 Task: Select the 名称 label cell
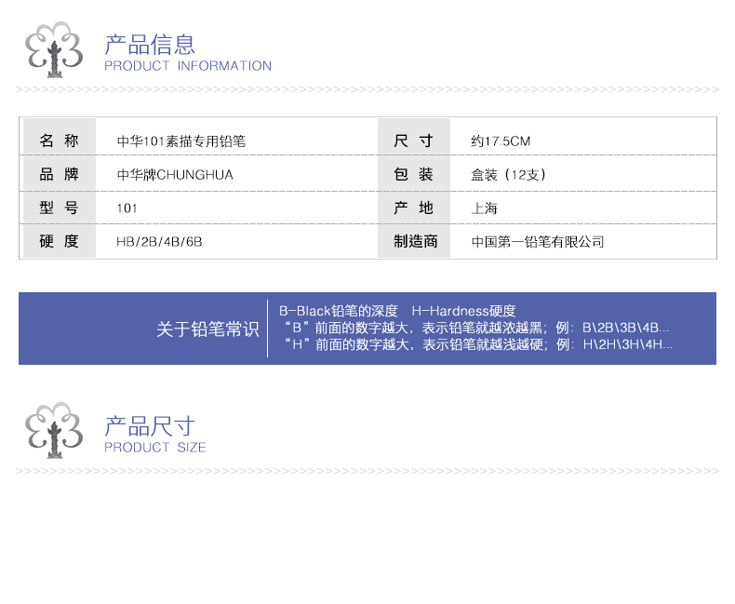point(59,141)
